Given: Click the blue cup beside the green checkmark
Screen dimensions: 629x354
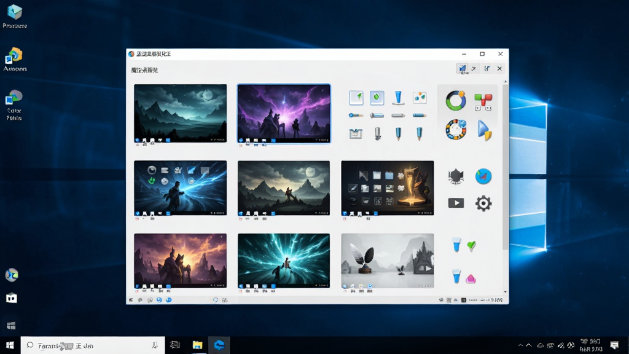Looking at the screenshot, I should click(x=456, y=245).
